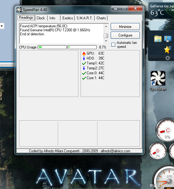
Task: Switch to the S.M.A.R.T. tab
Action: point(85,18)
